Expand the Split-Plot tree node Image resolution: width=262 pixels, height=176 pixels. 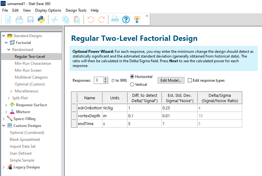(9, 98)
